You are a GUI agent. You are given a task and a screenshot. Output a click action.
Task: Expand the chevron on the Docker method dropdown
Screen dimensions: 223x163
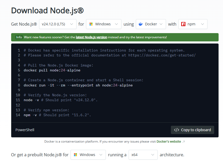coord(161,24)
